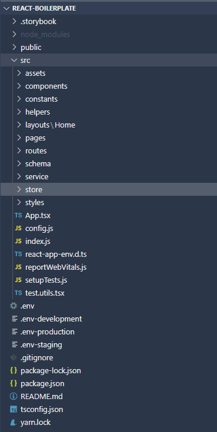Click the TypeScript icon beside App.tsx
Screen dimensions: 217x432
click(18, 216)
